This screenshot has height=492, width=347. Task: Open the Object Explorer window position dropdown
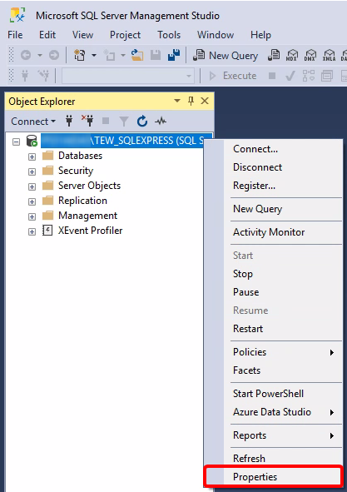coord(177,101)
